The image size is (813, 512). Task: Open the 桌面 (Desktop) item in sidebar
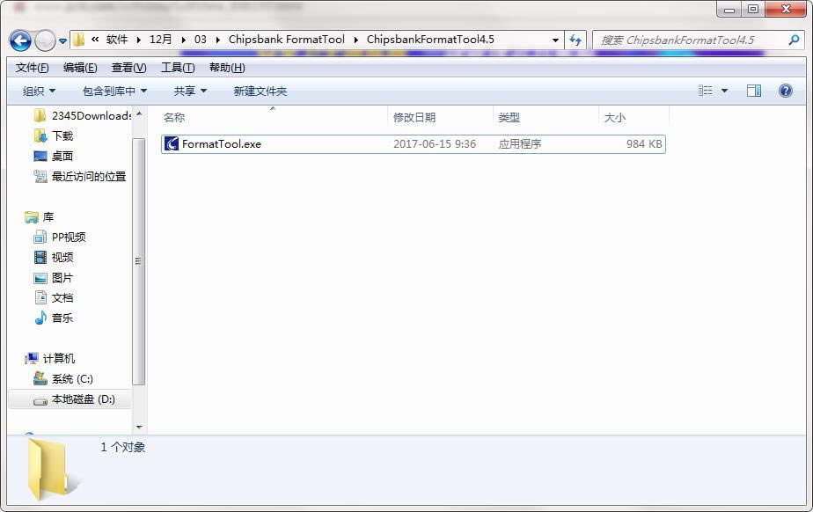tap(62, 157)
